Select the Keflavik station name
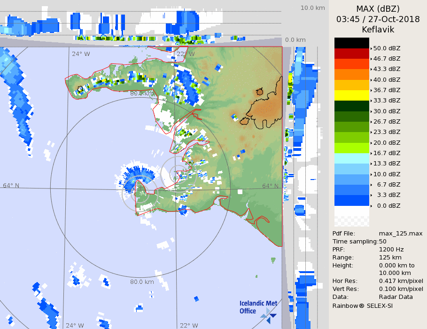Screen dimensions: 427x329 (378, 30)
